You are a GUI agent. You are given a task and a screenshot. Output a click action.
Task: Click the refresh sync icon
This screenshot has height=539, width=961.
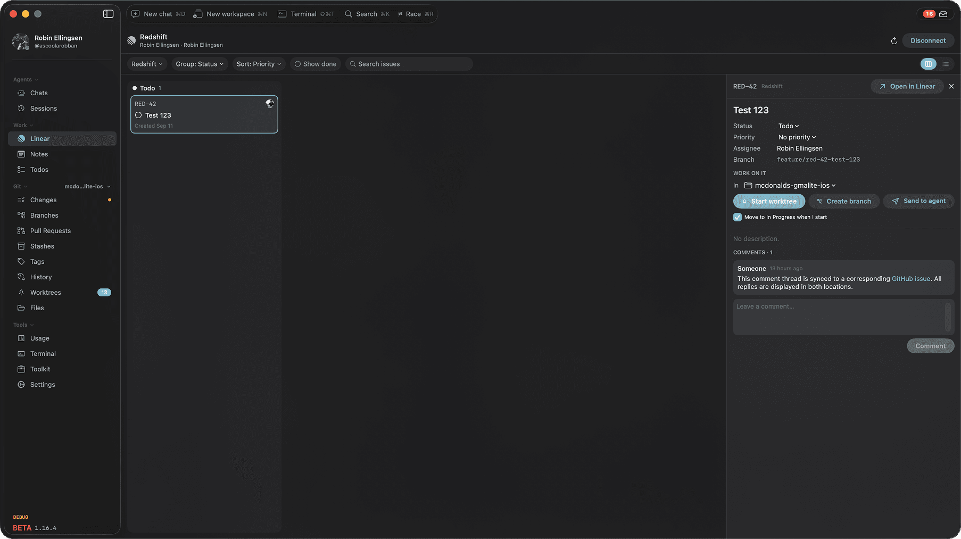click(894, 41)
